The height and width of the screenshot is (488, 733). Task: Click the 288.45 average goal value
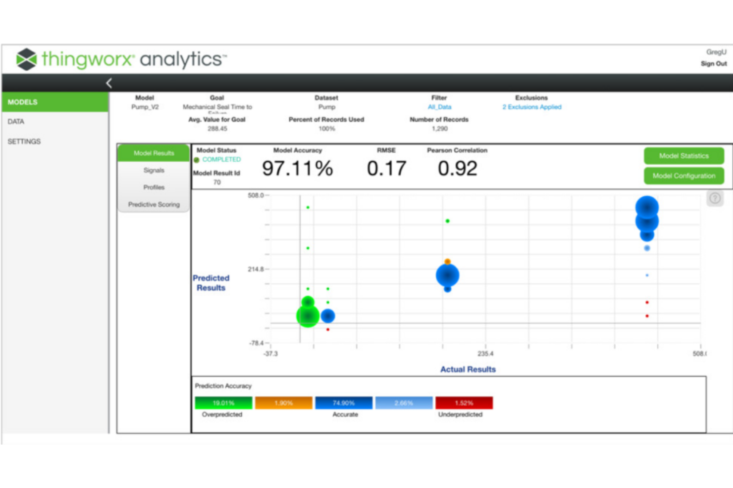[x=217, y=129]
